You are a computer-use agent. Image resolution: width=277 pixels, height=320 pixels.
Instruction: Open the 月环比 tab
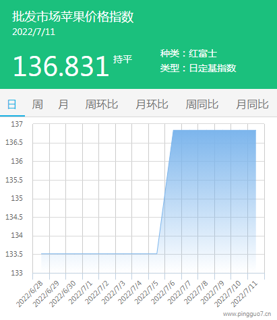(152, 104)
